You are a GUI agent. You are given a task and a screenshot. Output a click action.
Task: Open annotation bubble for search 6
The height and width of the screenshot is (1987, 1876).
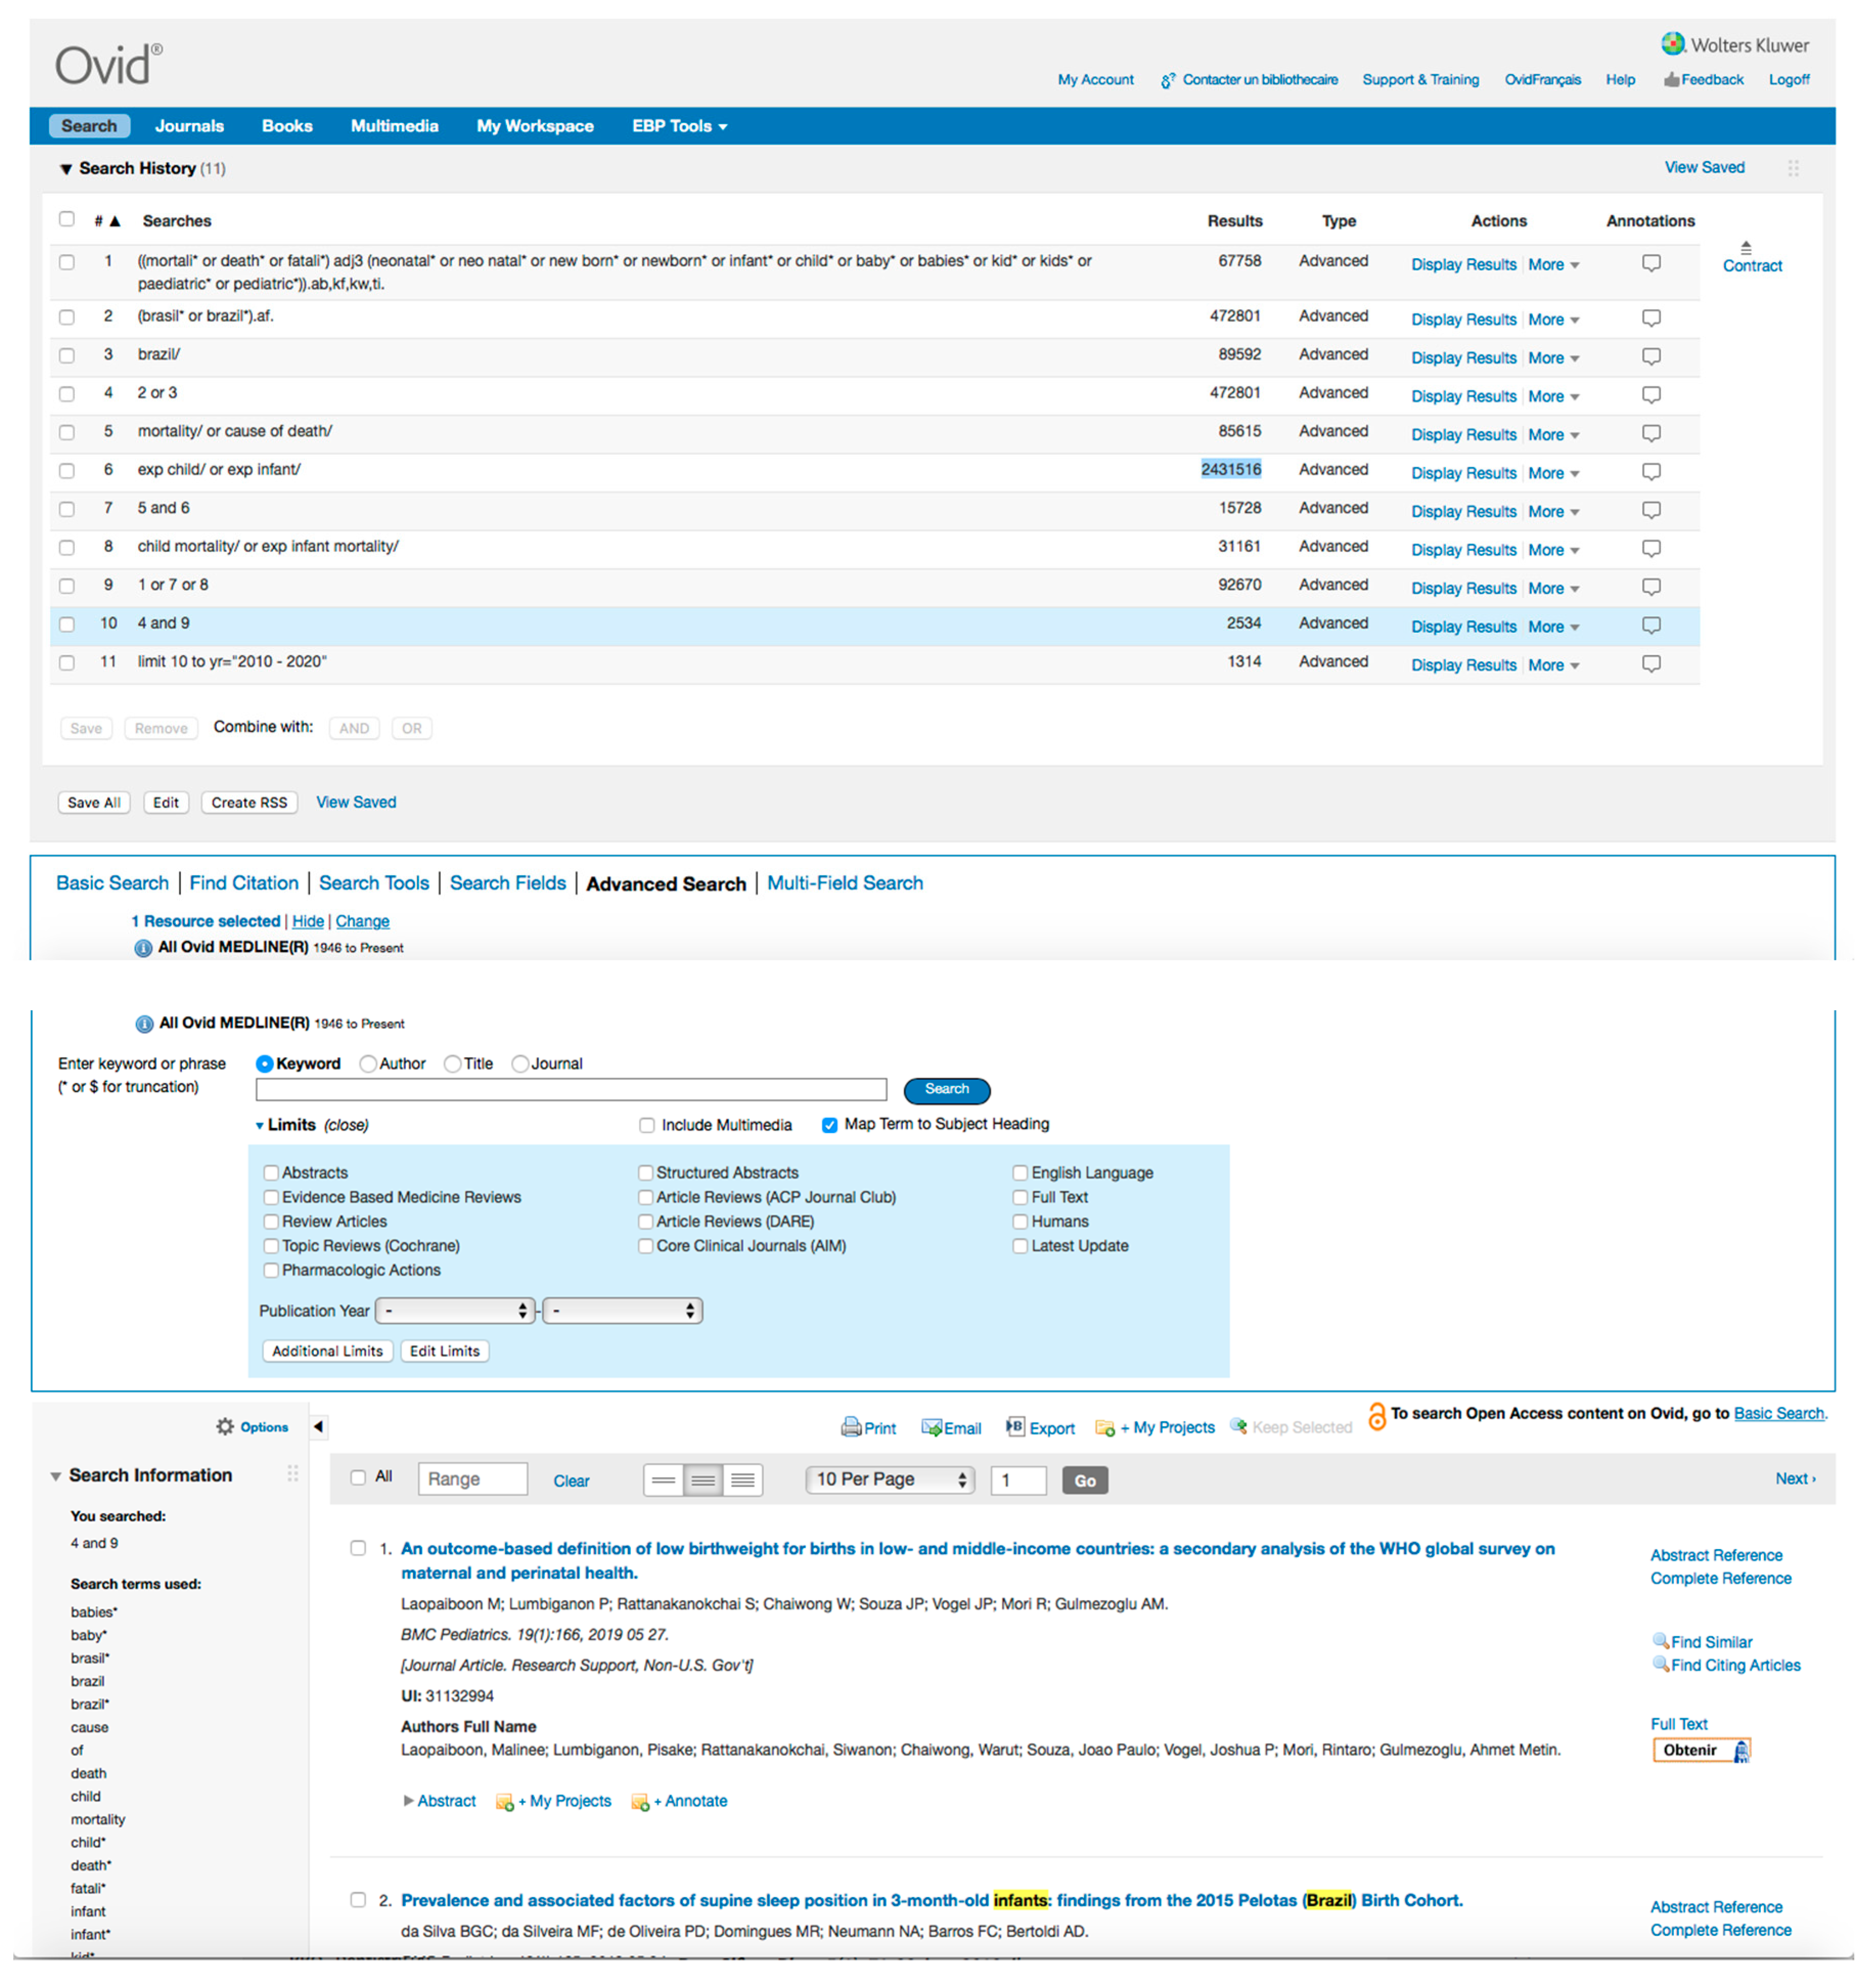tap(1651, 471)
